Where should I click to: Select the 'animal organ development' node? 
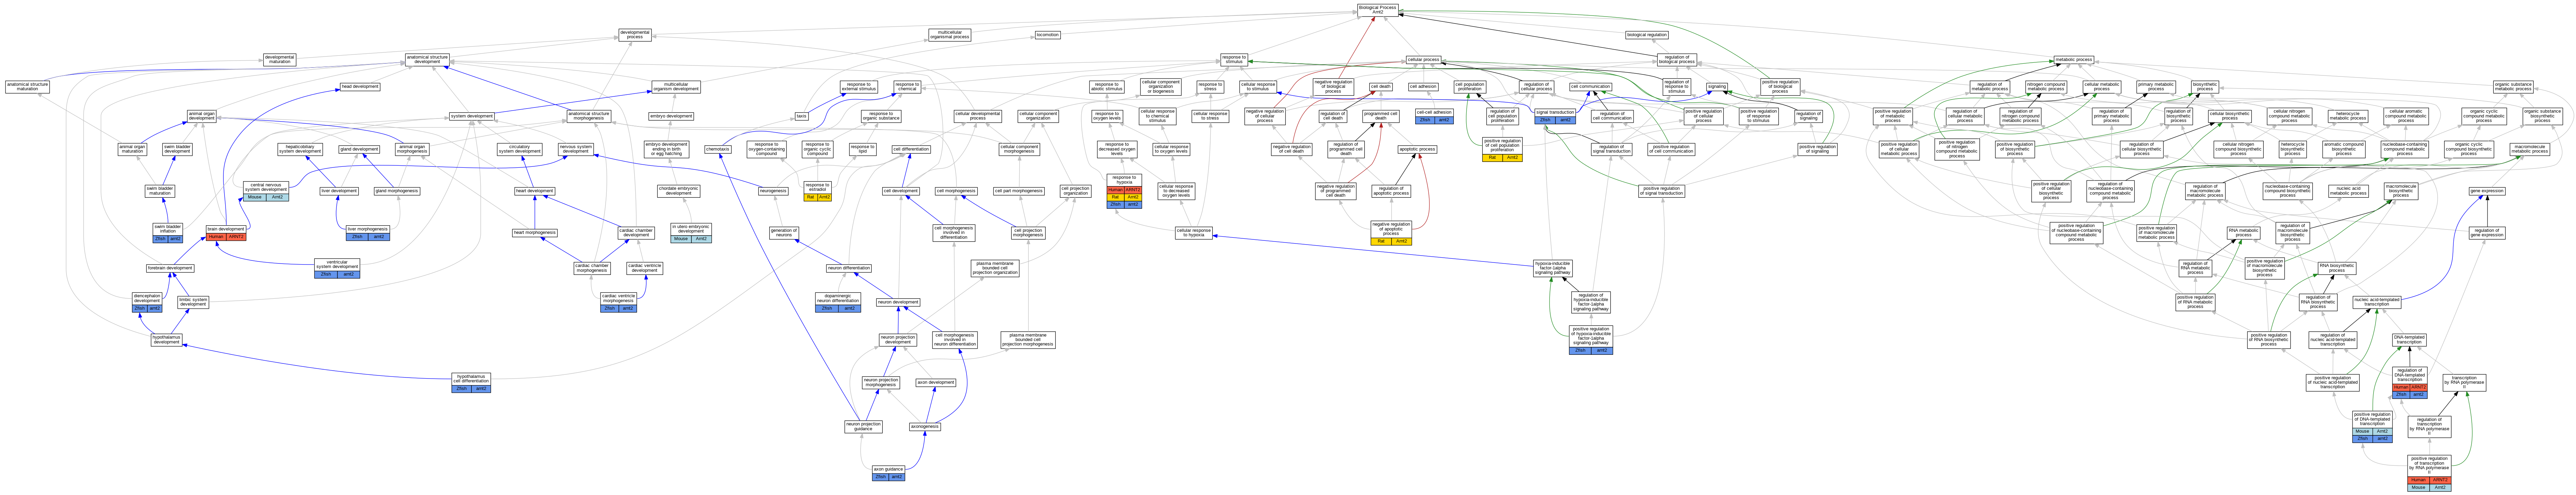pyautogui.click(x=202, y=116)
